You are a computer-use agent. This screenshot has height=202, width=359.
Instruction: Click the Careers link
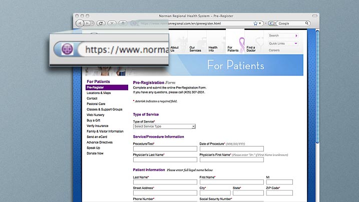[x=274, y=50]
